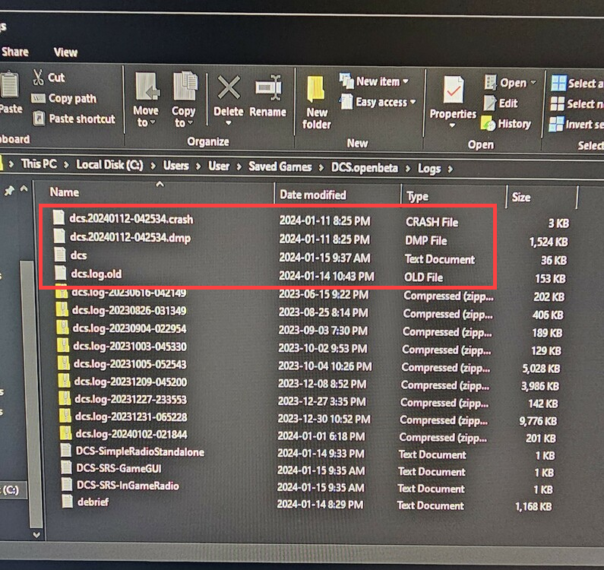
Task: Click the Edit icon in ribbon
Action: pyautogui.click(x=490, y=103)
